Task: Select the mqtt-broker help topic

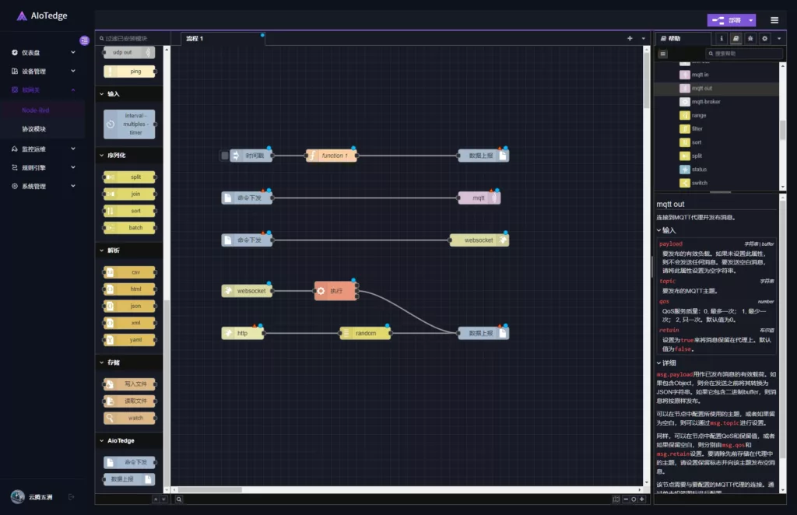Action: tap(705, 102)
